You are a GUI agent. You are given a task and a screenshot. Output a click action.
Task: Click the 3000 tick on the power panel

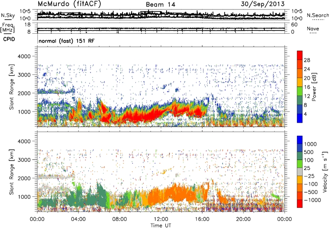click(x=25, y=75)
